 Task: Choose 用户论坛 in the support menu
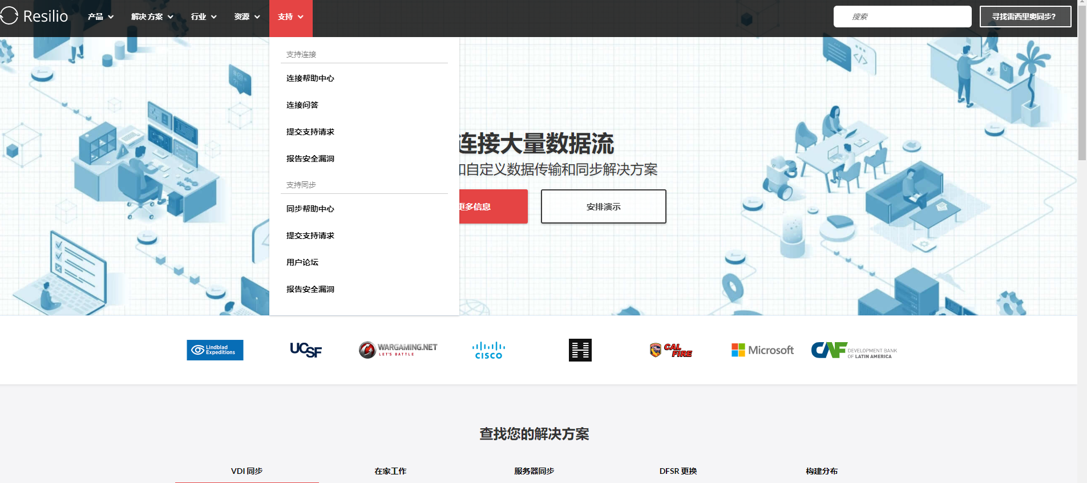[302, 262]
